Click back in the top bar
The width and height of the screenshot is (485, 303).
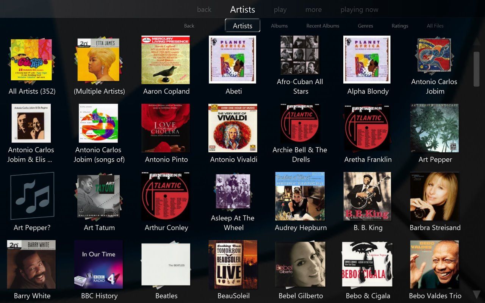pos(204,10)
